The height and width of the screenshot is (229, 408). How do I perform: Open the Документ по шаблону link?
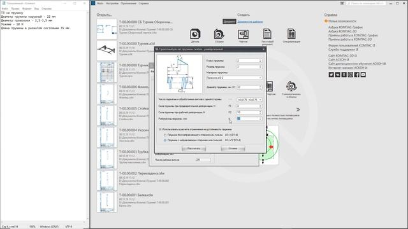[250, 22]
